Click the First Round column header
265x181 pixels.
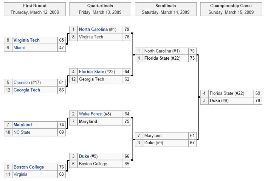pos(35,9)
